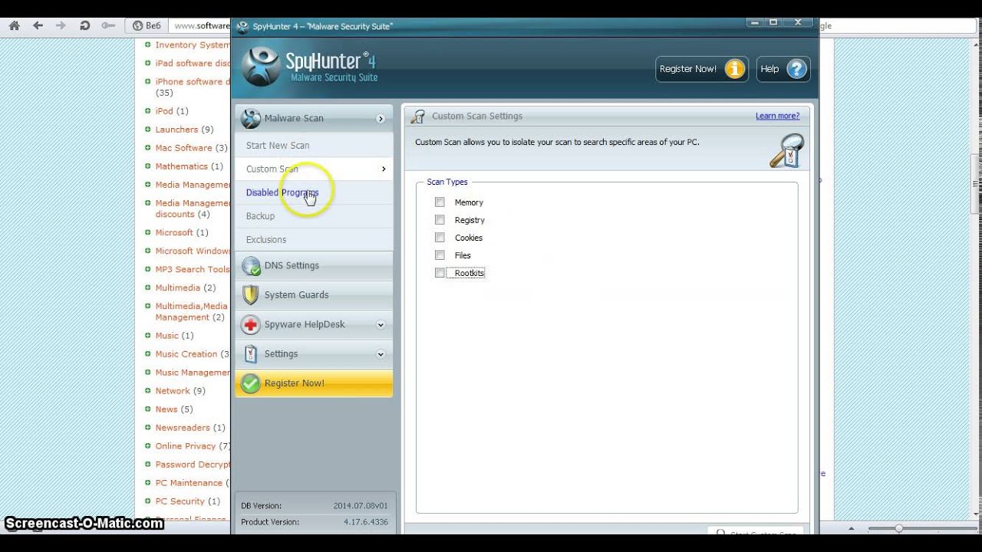
Task: Click Product Version value 4.17.6.4336
Action: 366,522
